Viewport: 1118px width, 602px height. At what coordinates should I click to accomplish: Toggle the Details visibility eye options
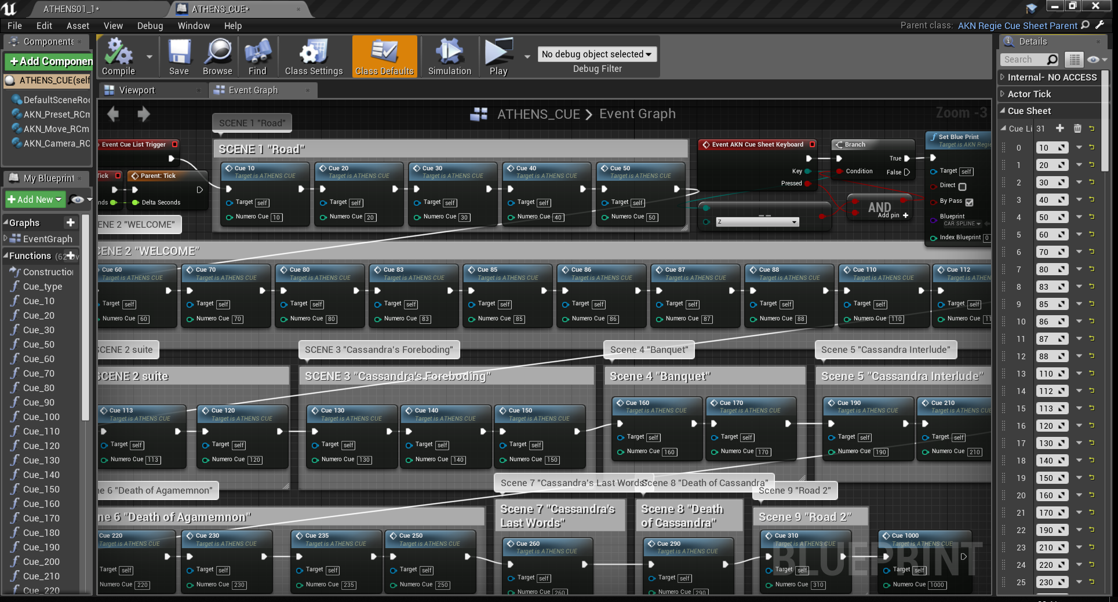(1097, 59)
